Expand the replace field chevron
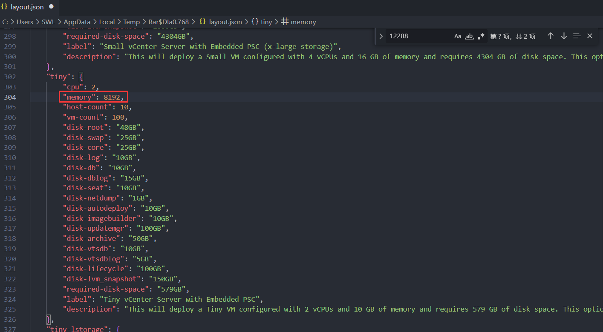The image size is (603, 332). coord(381,36)
